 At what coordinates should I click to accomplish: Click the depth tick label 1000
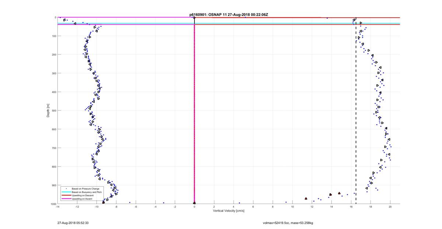(53, 204)
